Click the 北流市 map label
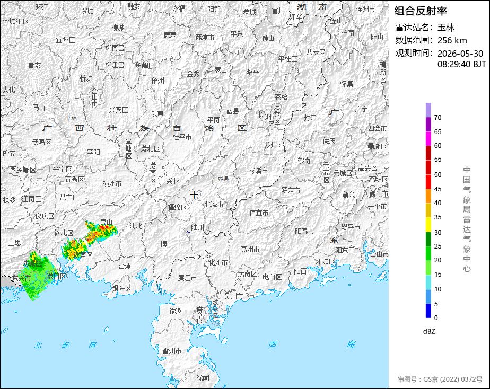 [x=214, y=204]
